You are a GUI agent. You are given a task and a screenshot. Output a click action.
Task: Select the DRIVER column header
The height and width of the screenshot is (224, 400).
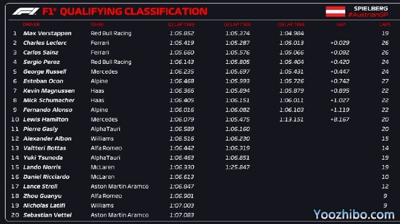point(31,25)
